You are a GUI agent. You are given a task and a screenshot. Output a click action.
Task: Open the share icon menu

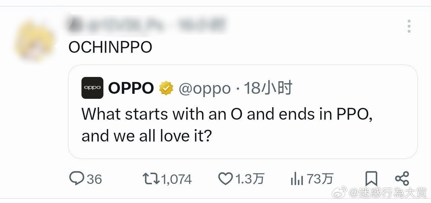(402, 179)
